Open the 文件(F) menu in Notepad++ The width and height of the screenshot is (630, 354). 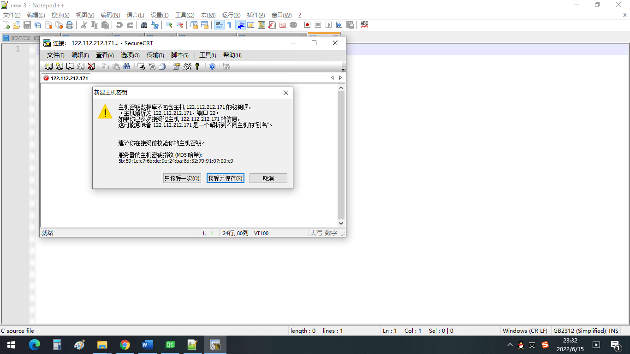(12, 15)
